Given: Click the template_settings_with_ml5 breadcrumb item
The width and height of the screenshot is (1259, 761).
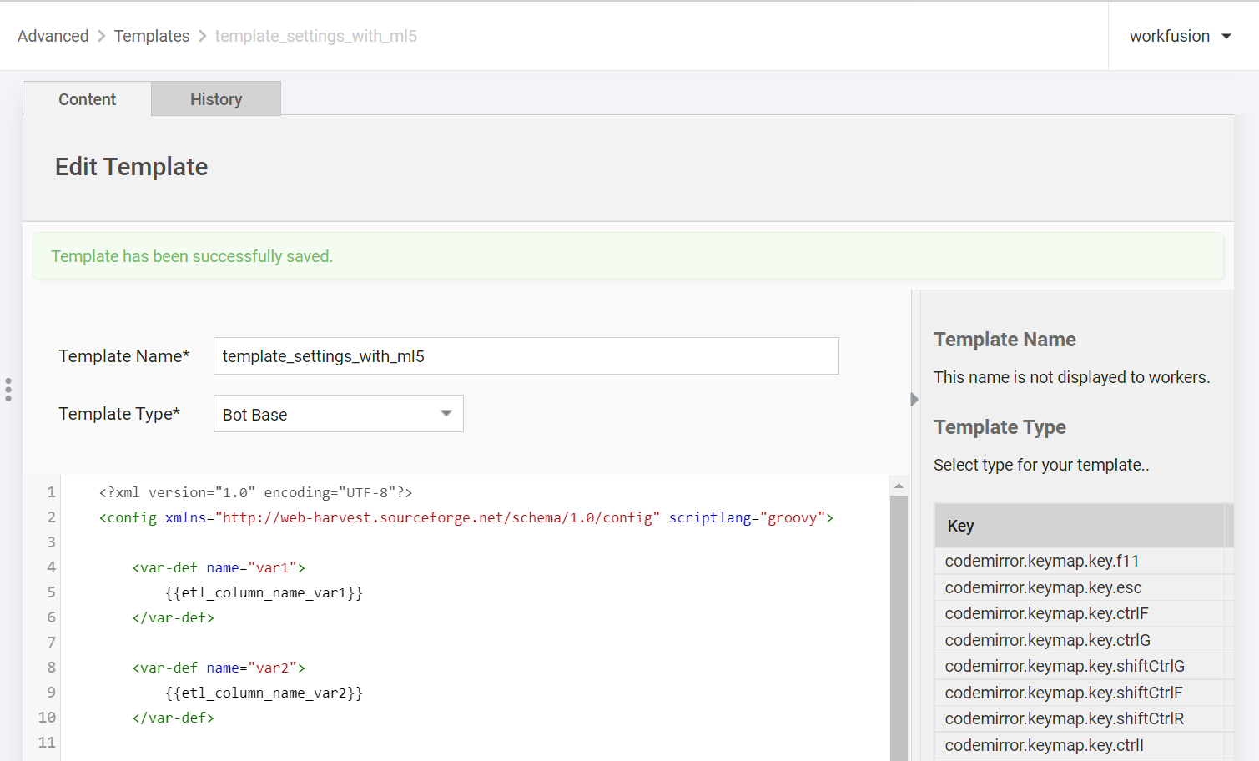Looking at the screenshot, I should pos(316,36).
